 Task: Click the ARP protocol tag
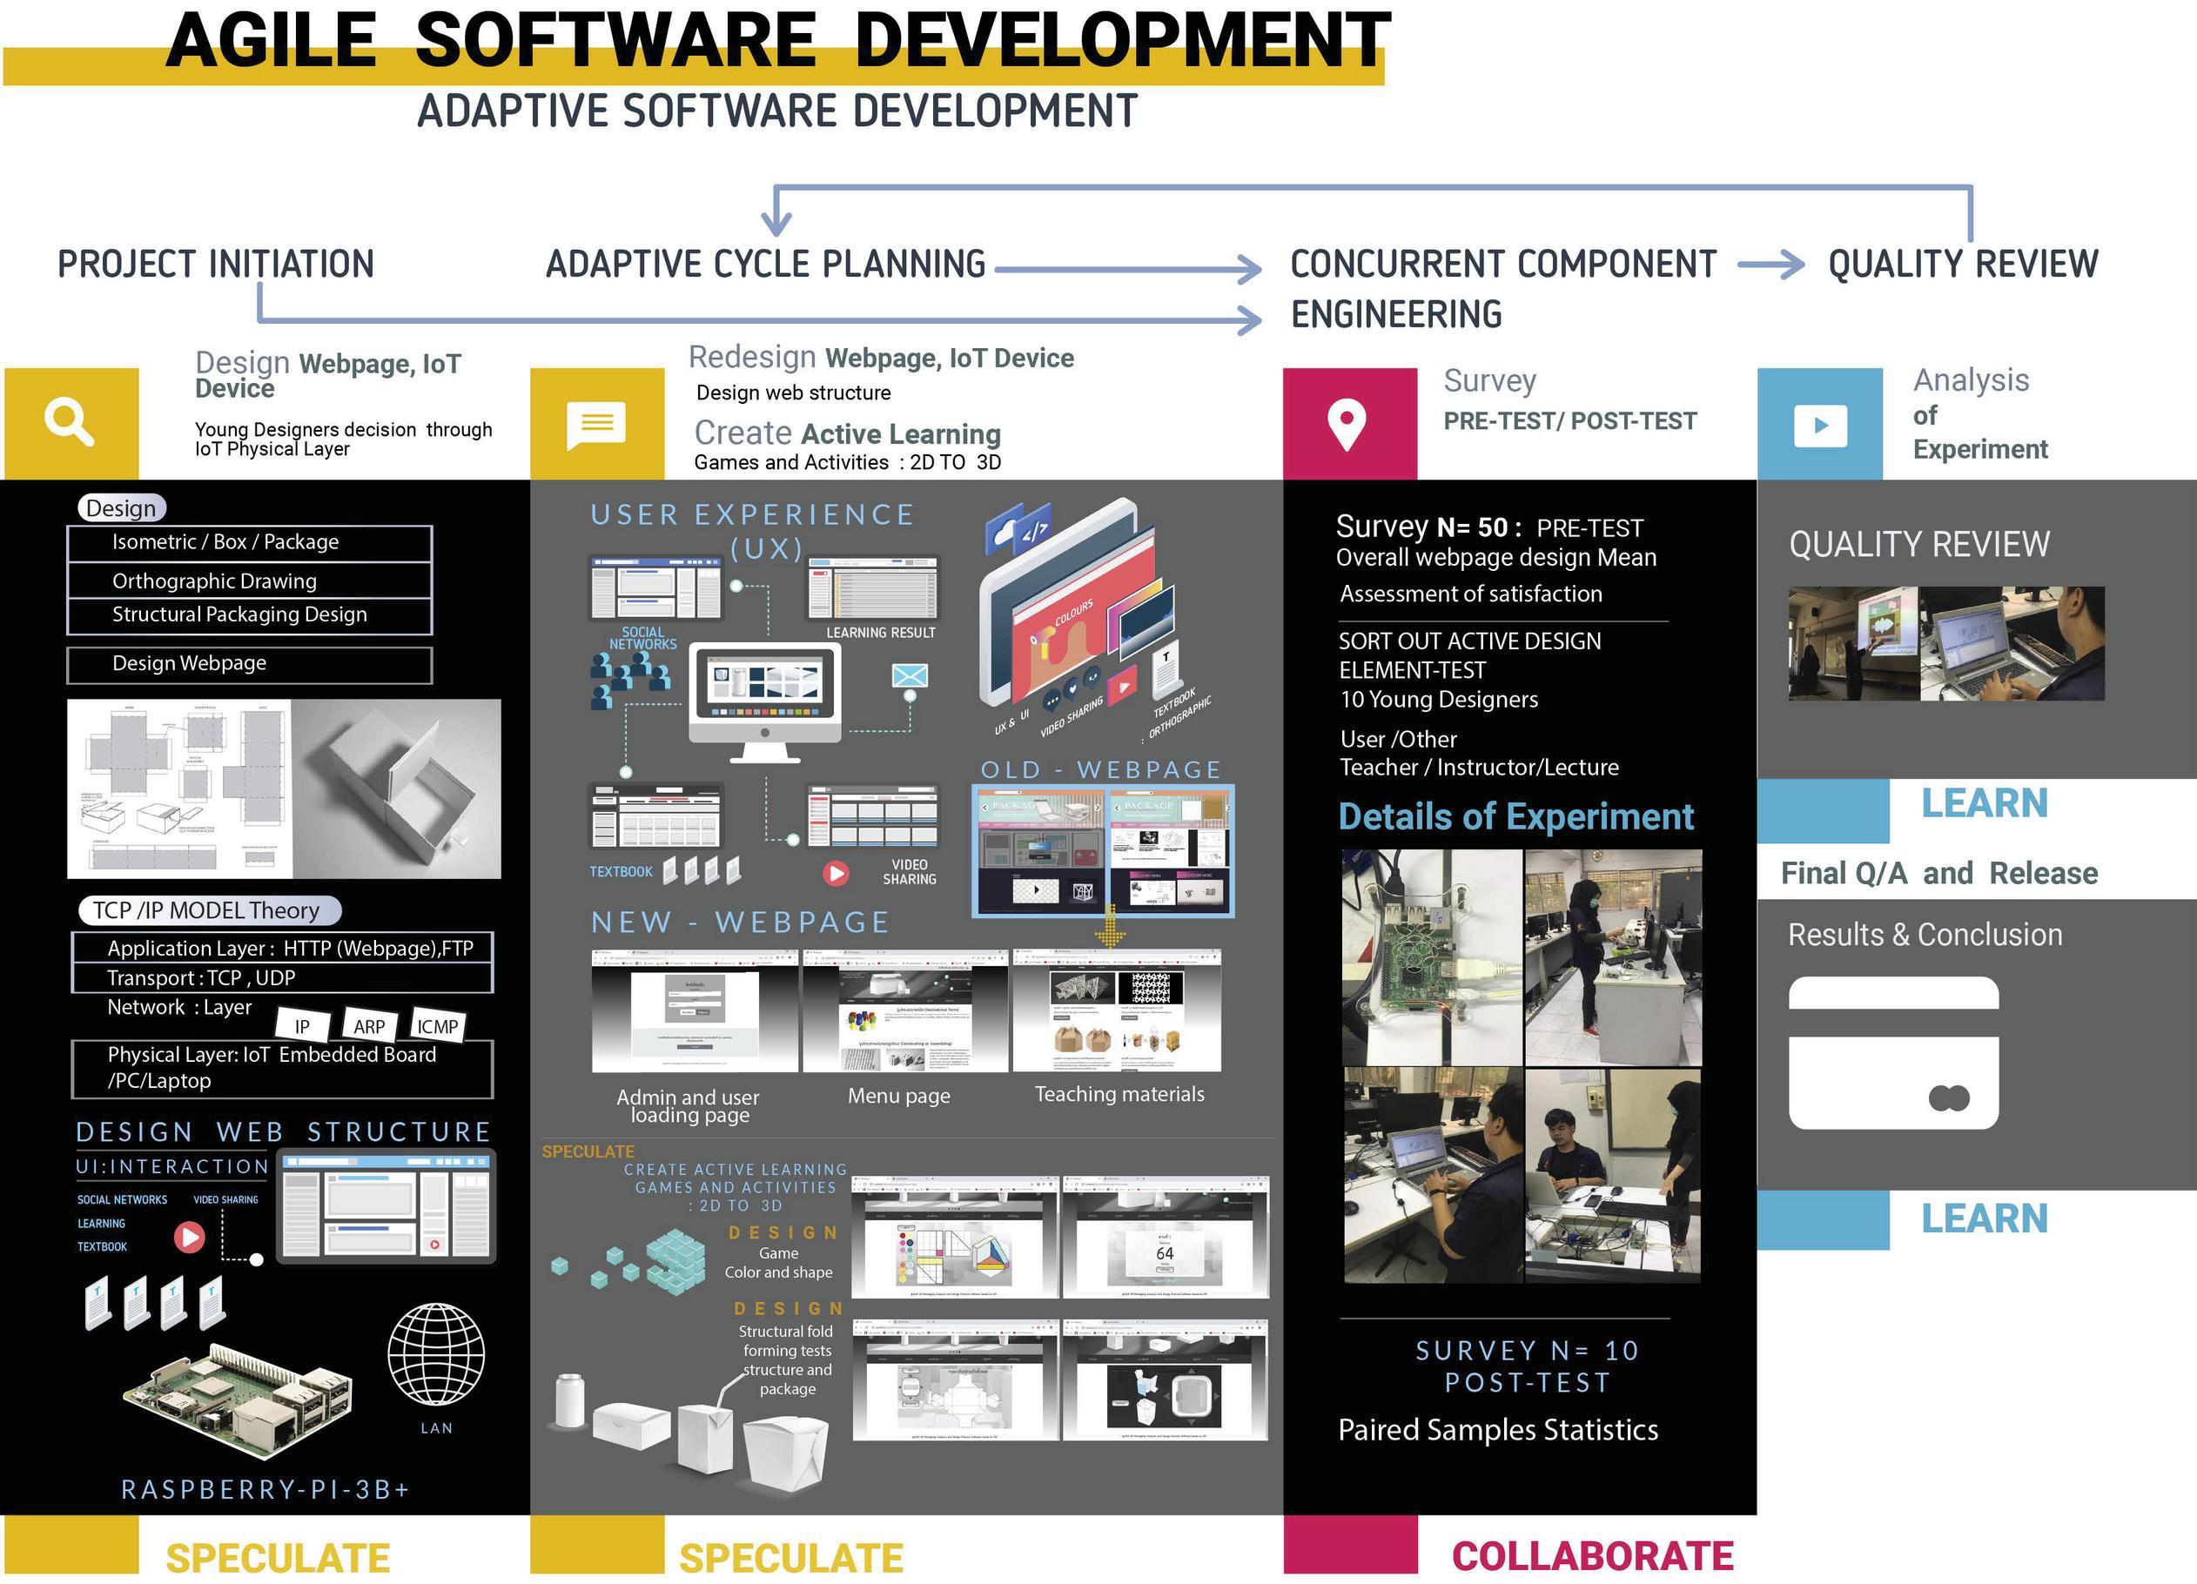pos(369,1026)
